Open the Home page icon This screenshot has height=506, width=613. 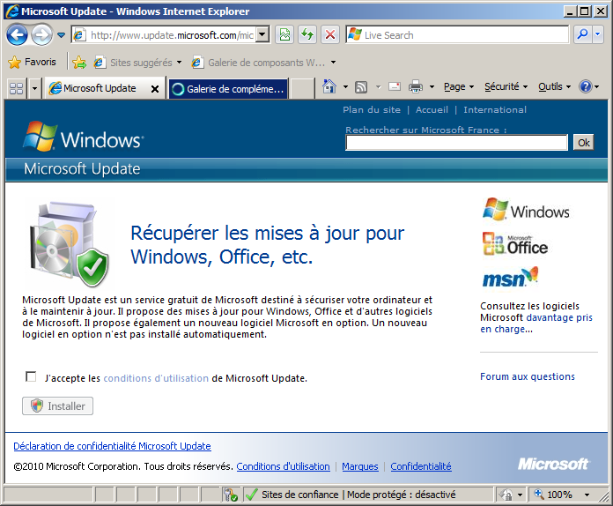(x=329, y=87)
